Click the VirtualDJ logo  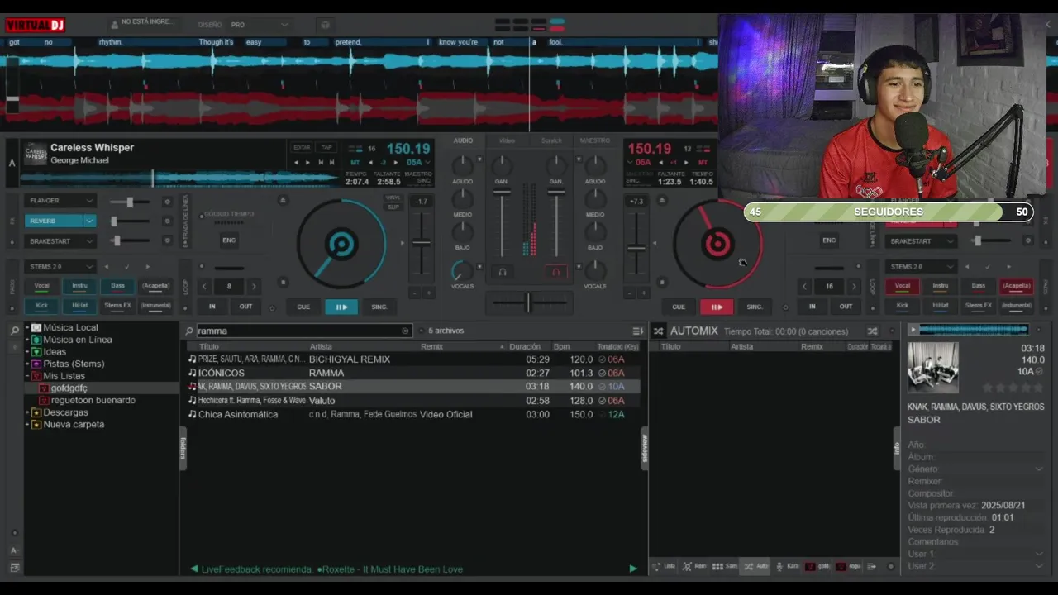coord(35,25)
